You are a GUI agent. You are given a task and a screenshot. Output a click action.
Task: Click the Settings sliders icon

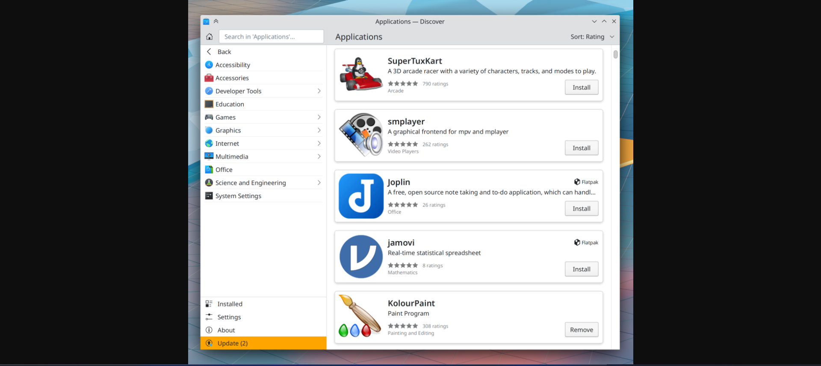click(209, 317)
